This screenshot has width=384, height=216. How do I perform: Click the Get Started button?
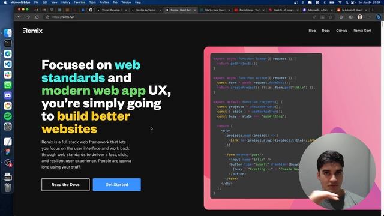tap(117, 185)
